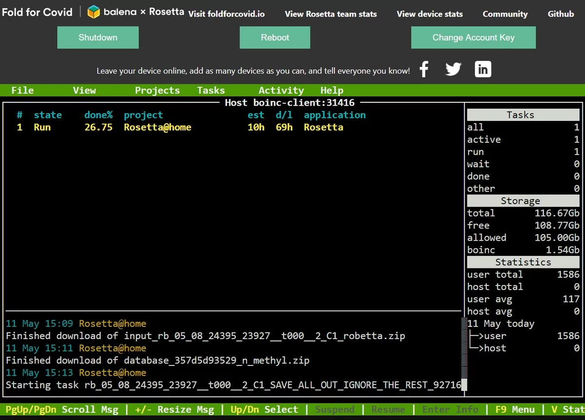The image size is (585, 420).
Task: Click the '->user' tree branch entry
Action: (525, 336)
